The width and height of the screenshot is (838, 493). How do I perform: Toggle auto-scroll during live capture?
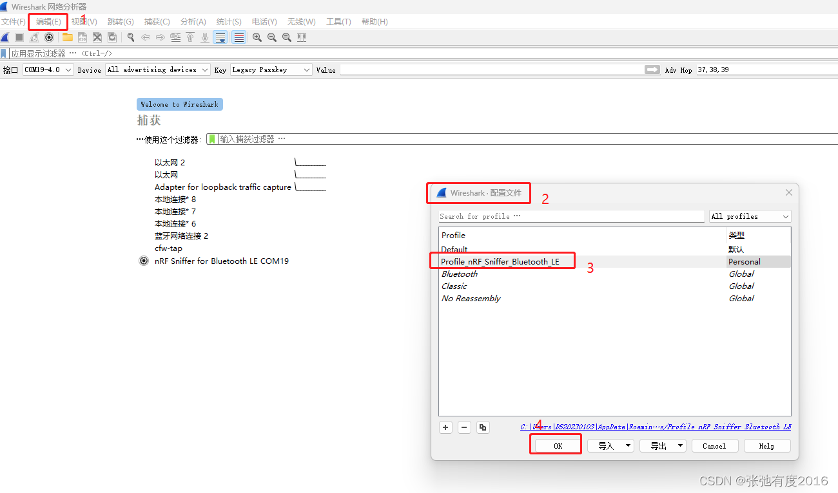[x=220, y=37]
